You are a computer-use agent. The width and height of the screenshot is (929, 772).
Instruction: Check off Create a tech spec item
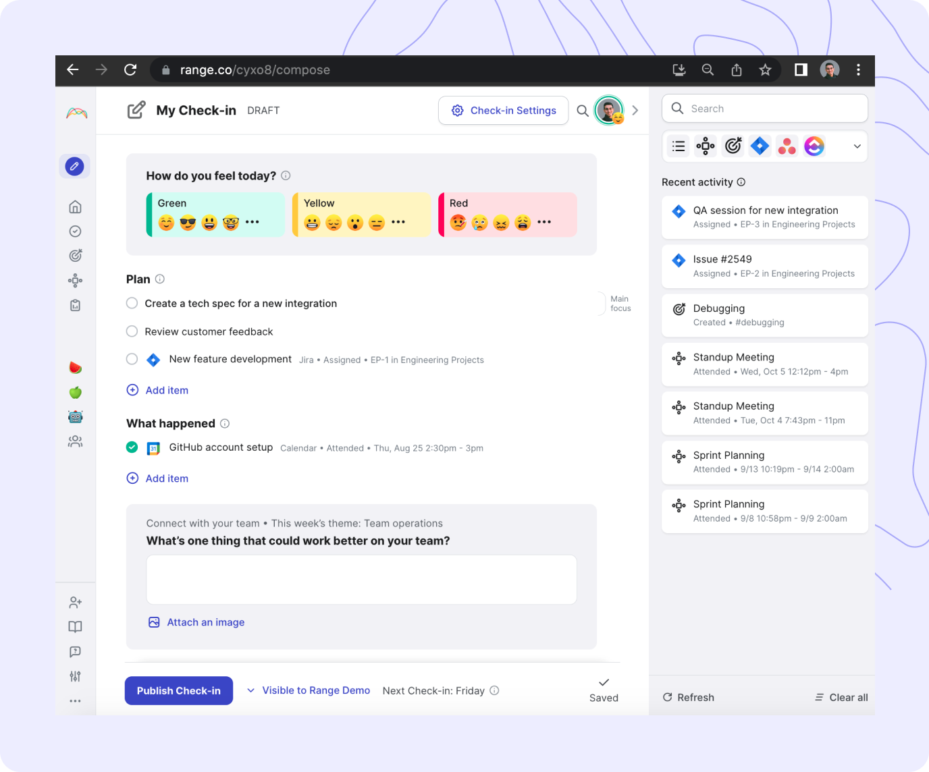[132, 303]
